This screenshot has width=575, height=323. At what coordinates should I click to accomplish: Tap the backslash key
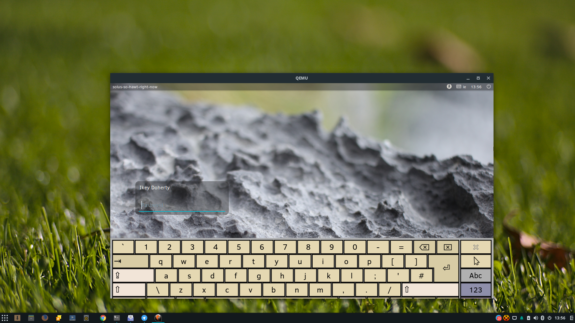158,290
